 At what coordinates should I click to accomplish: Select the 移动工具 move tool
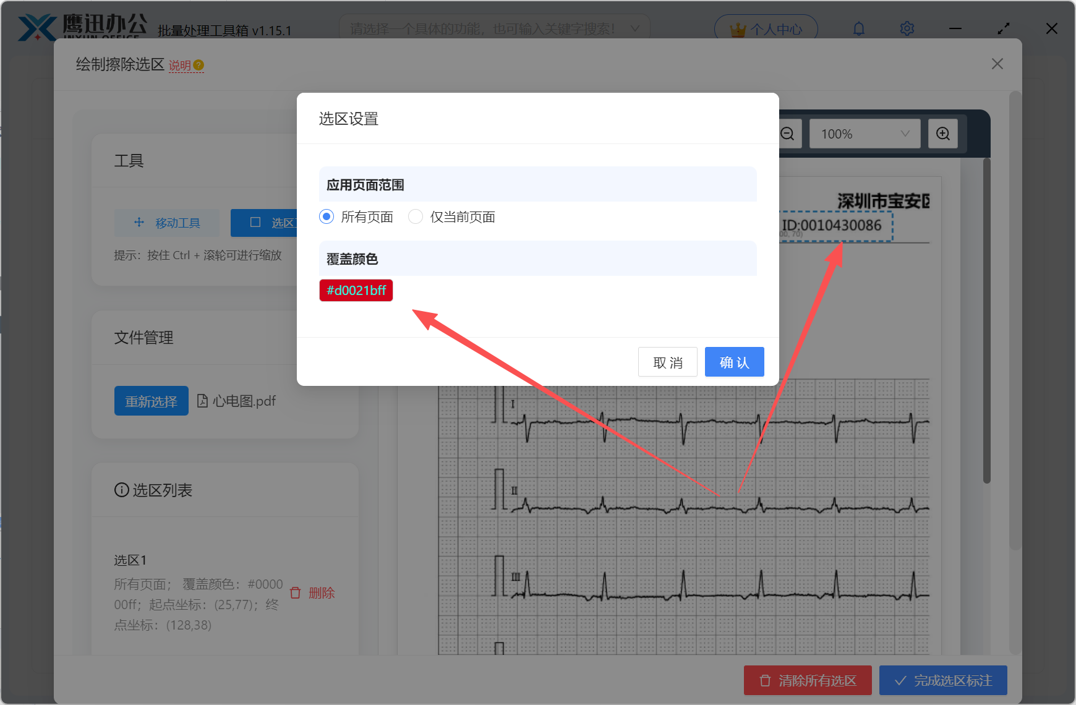point(166,223)
